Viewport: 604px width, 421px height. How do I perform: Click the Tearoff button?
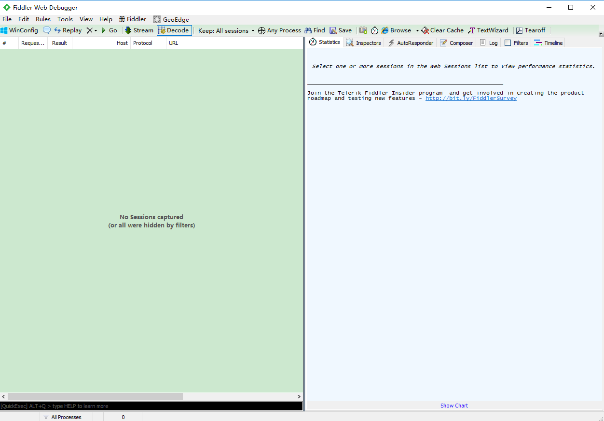530,30
